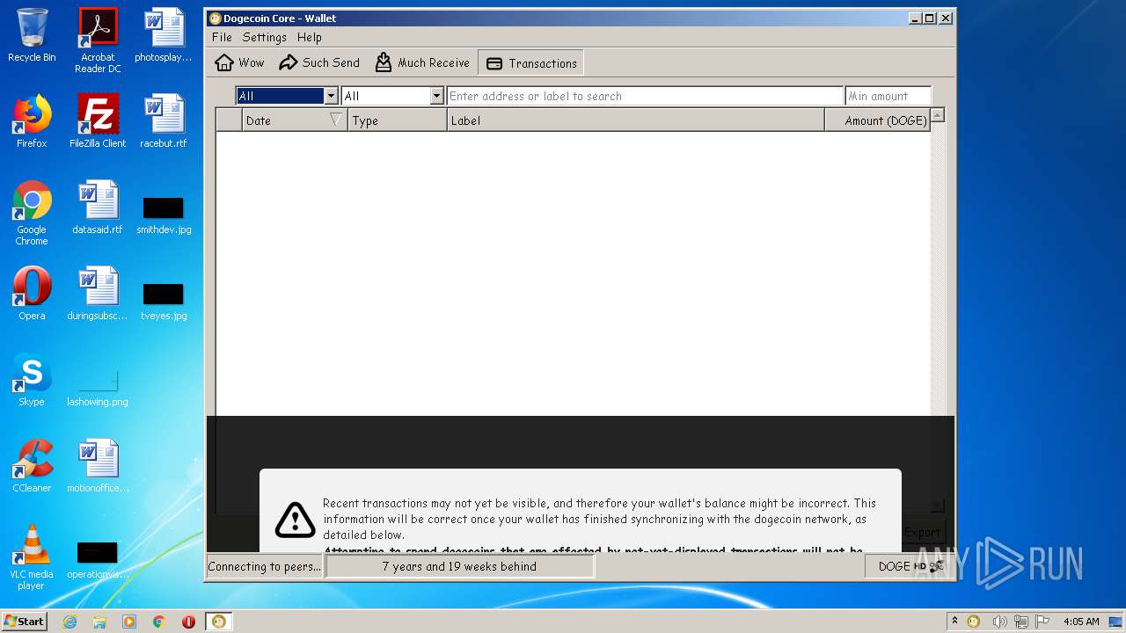Click the Dogecoin Core title bar icon
This screenshot has height=633, width=1126.
click(x=216, y=18)
